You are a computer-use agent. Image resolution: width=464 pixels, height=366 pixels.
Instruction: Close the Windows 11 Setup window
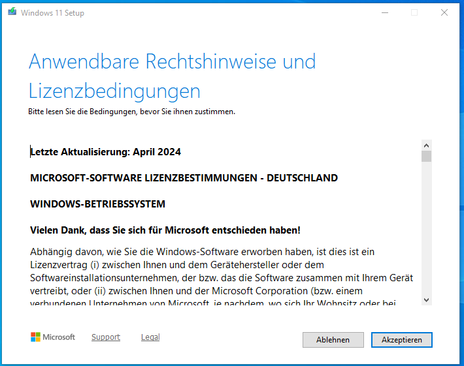[x=444, y=12]
